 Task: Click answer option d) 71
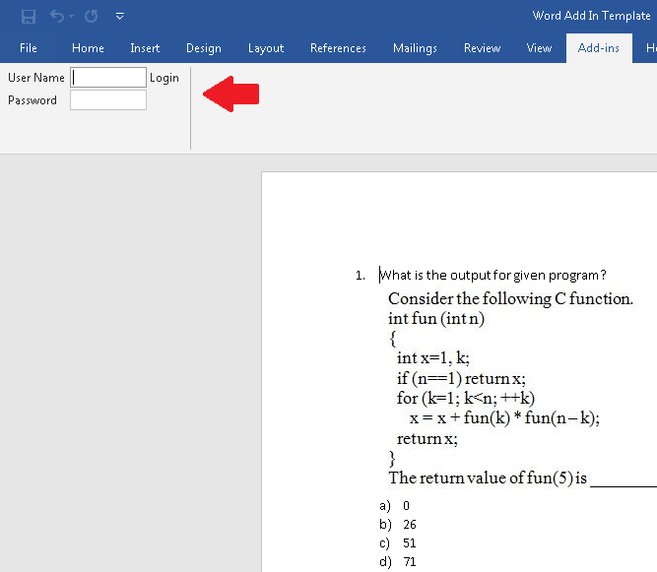click(x=398, y=561)
